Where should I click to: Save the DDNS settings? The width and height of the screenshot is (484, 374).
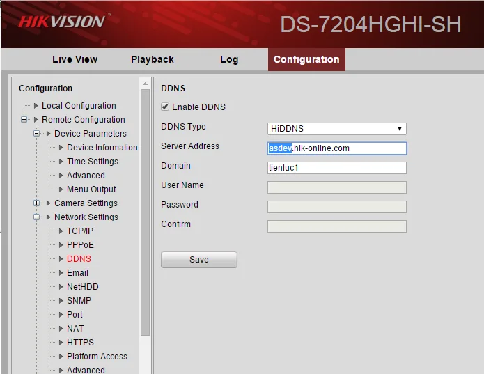[x=199, y=260]
